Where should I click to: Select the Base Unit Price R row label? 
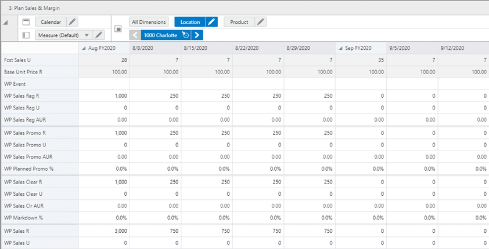point(39,72)
